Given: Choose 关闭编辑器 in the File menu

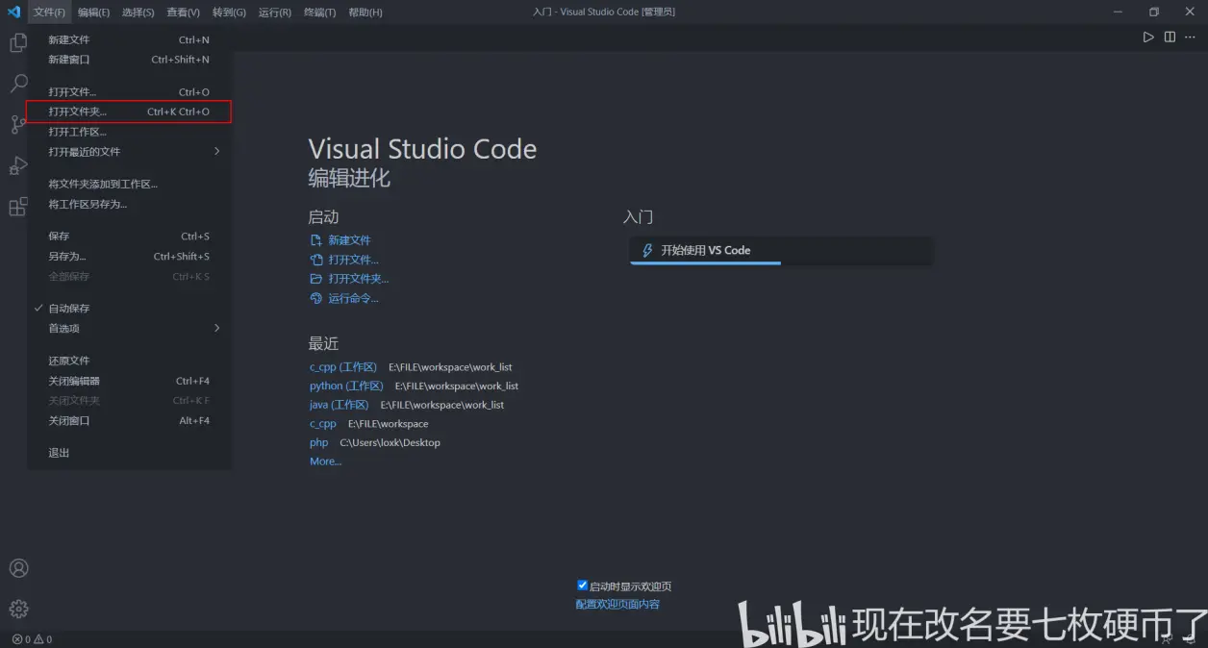Looking at the screenshot, I should click(129, 381).
